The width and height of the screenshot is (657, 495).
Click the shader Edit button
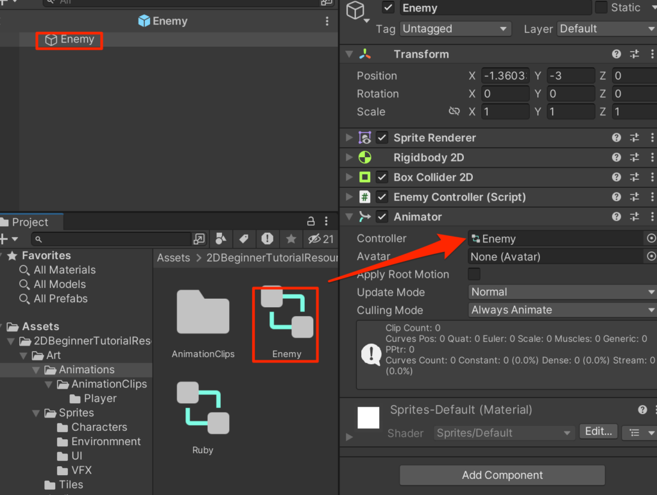[x=599, y=432]
